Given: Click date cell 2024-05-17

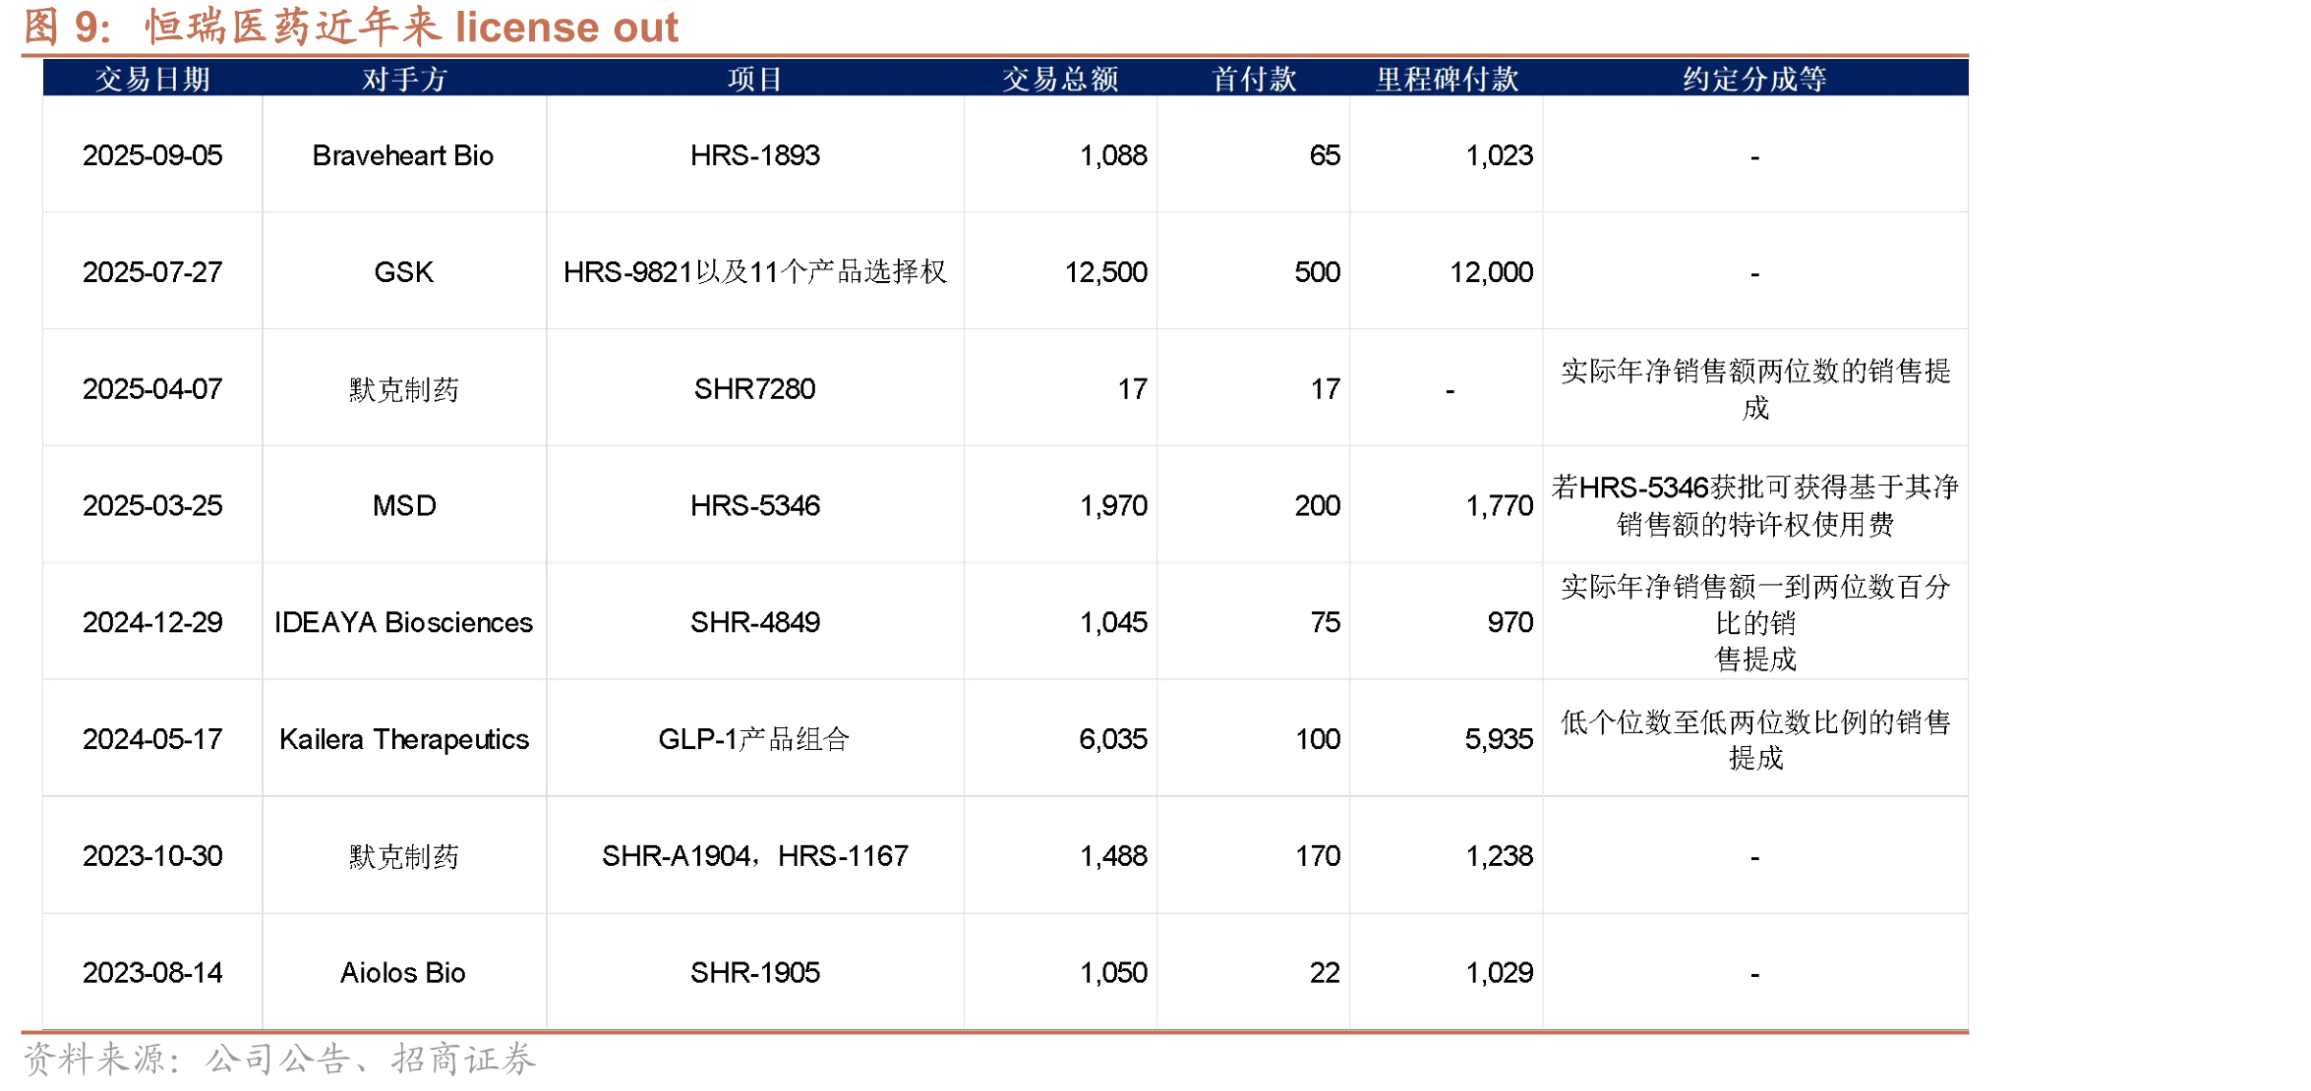Looking at the screenshot, I should tap(152, 740).
